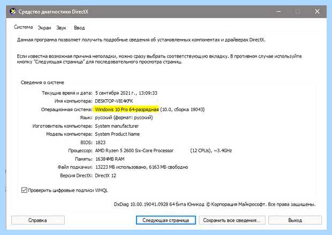This screenshot has width=332, height=235.
Task: Toggle Проверить цифровые подписи WHQL checkbox
Action: click(x=24, y=190)
